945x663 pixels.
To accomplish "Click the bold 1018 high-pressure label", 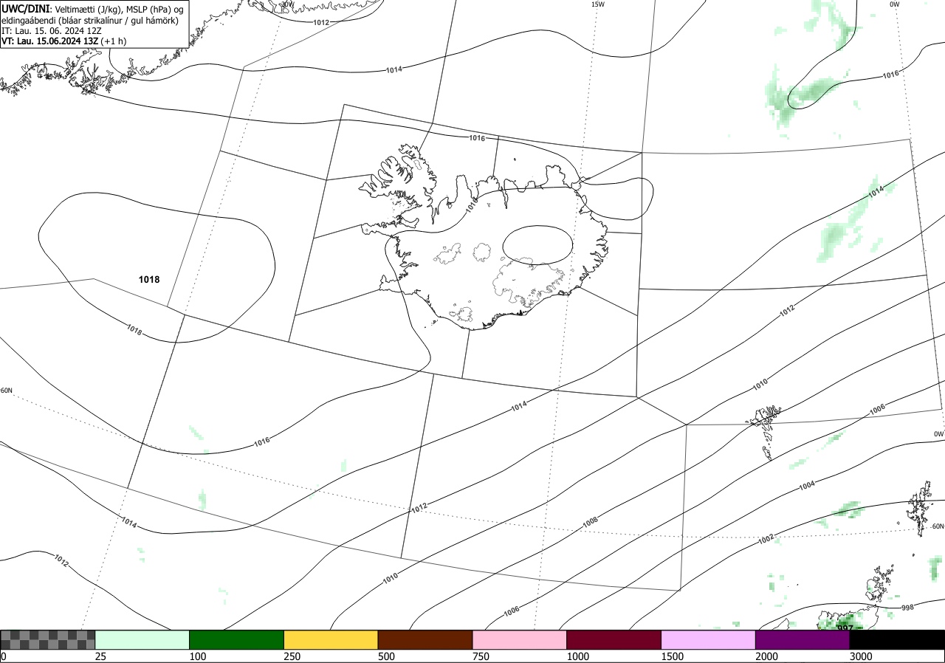I will [149, 280].
